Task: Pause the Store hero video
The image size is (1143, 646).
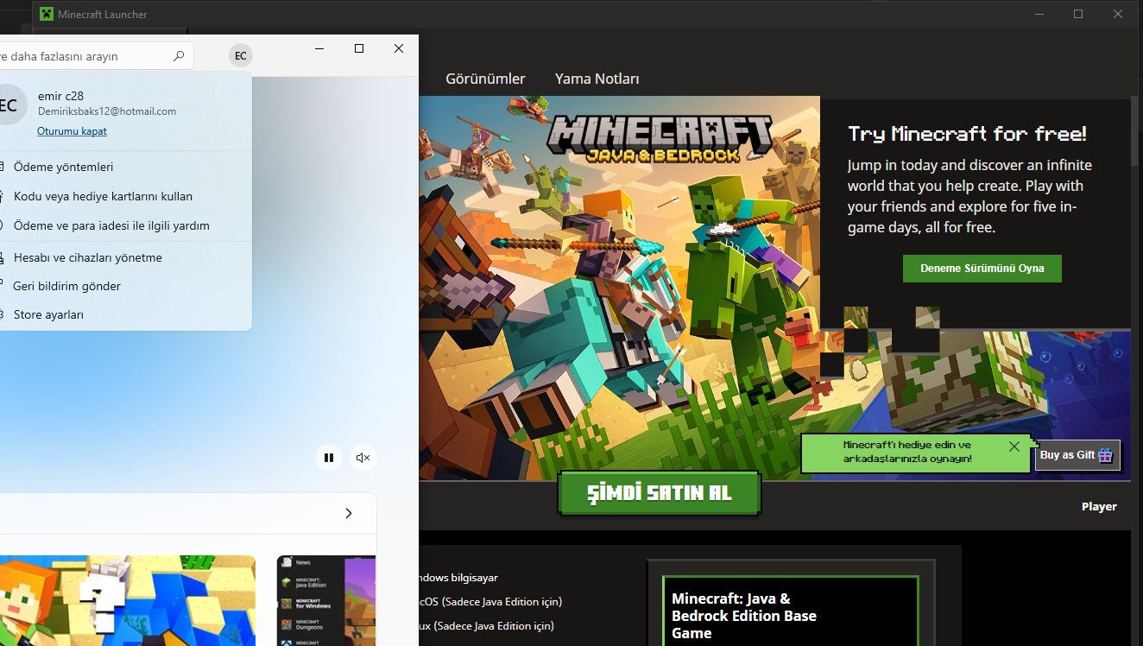Action: (x=329, y=458)
